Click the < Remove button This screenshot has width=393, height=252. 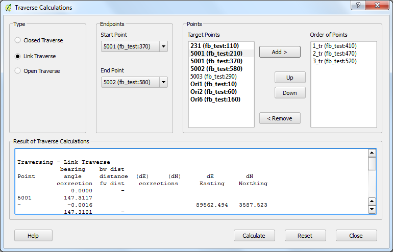click(x=280, y=118)
